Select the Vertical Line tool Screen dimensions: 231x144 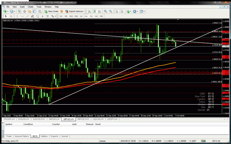coord(17,16)
